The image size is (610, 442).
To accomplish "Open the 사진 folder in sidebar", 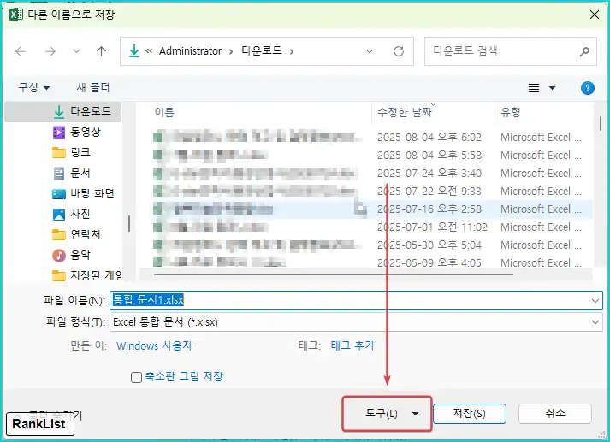I will coord(80,214).
